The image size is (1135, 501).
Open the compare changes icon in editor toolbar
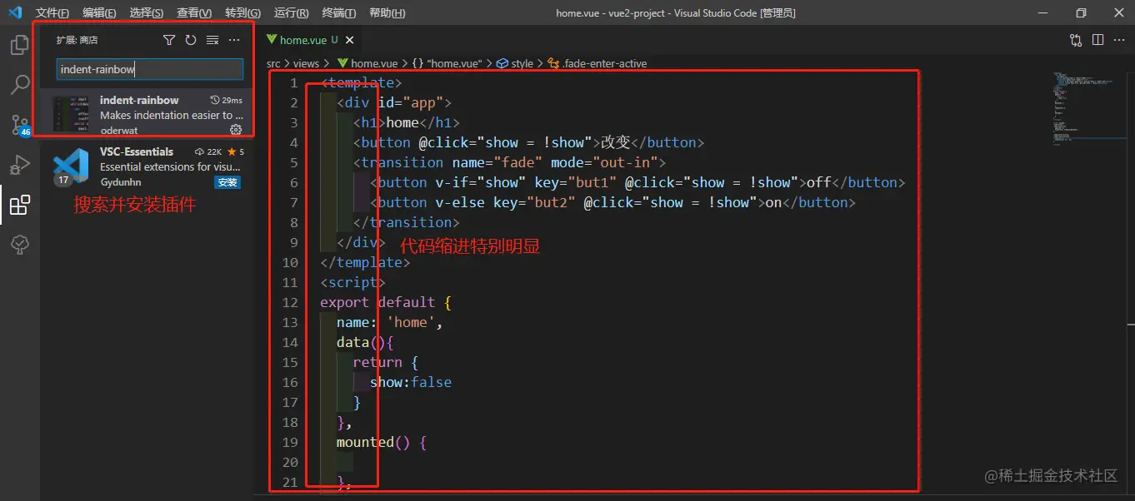click(x=1076, y=40)
